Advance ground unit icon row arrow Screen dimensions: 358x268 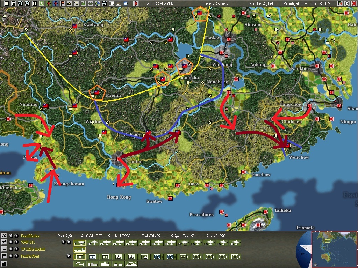69,256
